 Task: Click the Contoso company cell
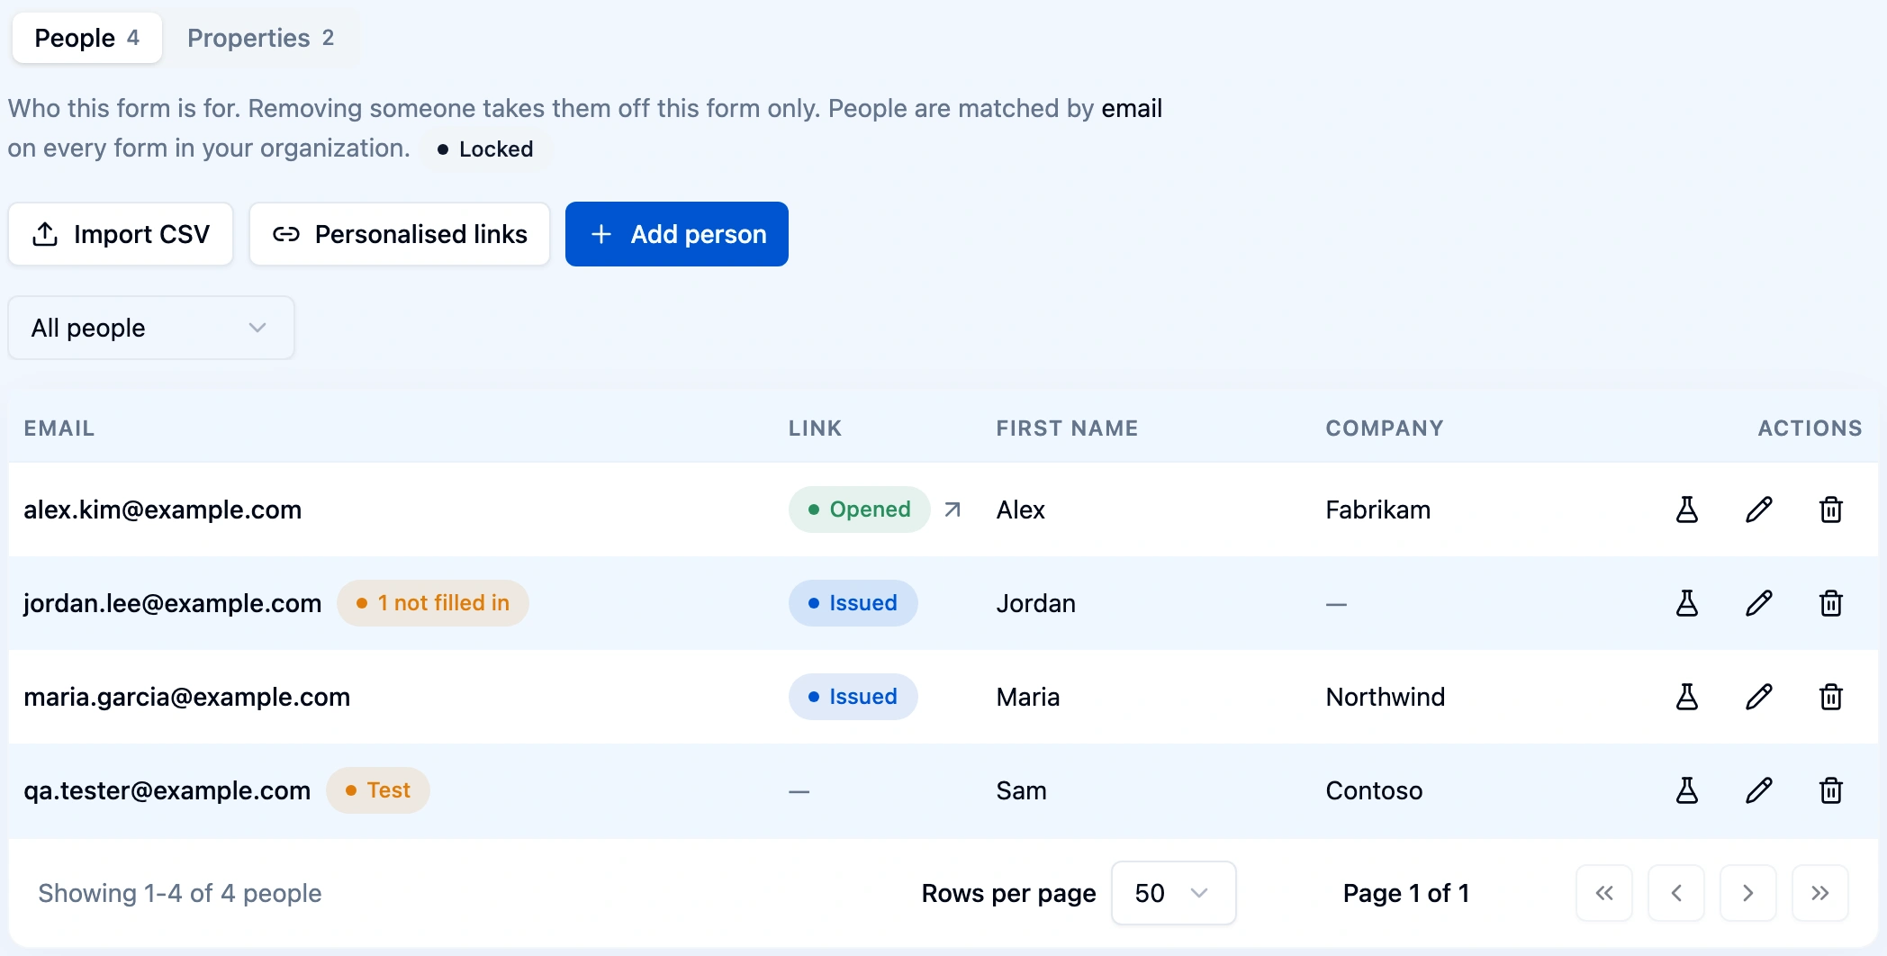point(1374,790)
